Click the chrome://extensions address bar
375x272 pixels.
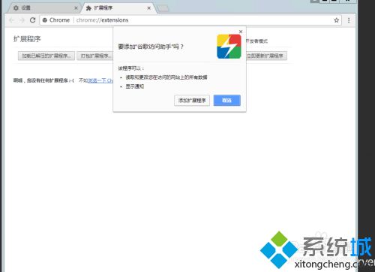tap(190, 20)
